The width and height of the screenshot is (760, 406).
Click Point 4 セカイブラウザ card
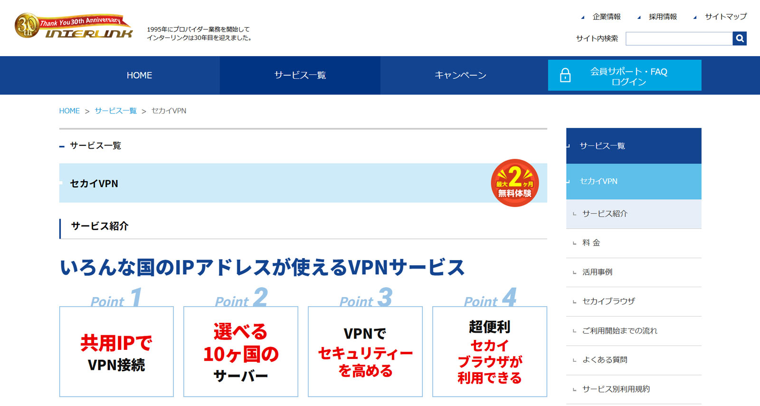(x=490, y=351)
